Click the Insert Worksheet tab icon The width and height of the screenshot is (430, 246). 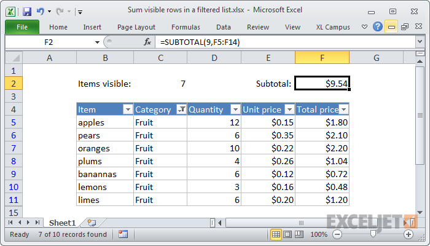92,223
